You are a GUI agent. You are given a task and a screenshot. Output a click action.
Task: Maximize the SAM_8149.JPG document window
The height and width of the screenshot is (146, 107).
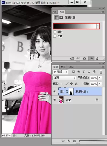(78, 2)
